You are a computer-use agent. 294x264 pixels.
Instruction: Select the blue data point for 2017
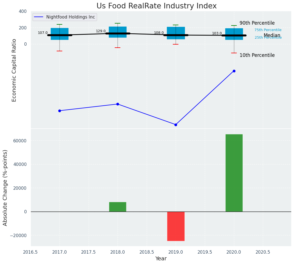point(59,111)
